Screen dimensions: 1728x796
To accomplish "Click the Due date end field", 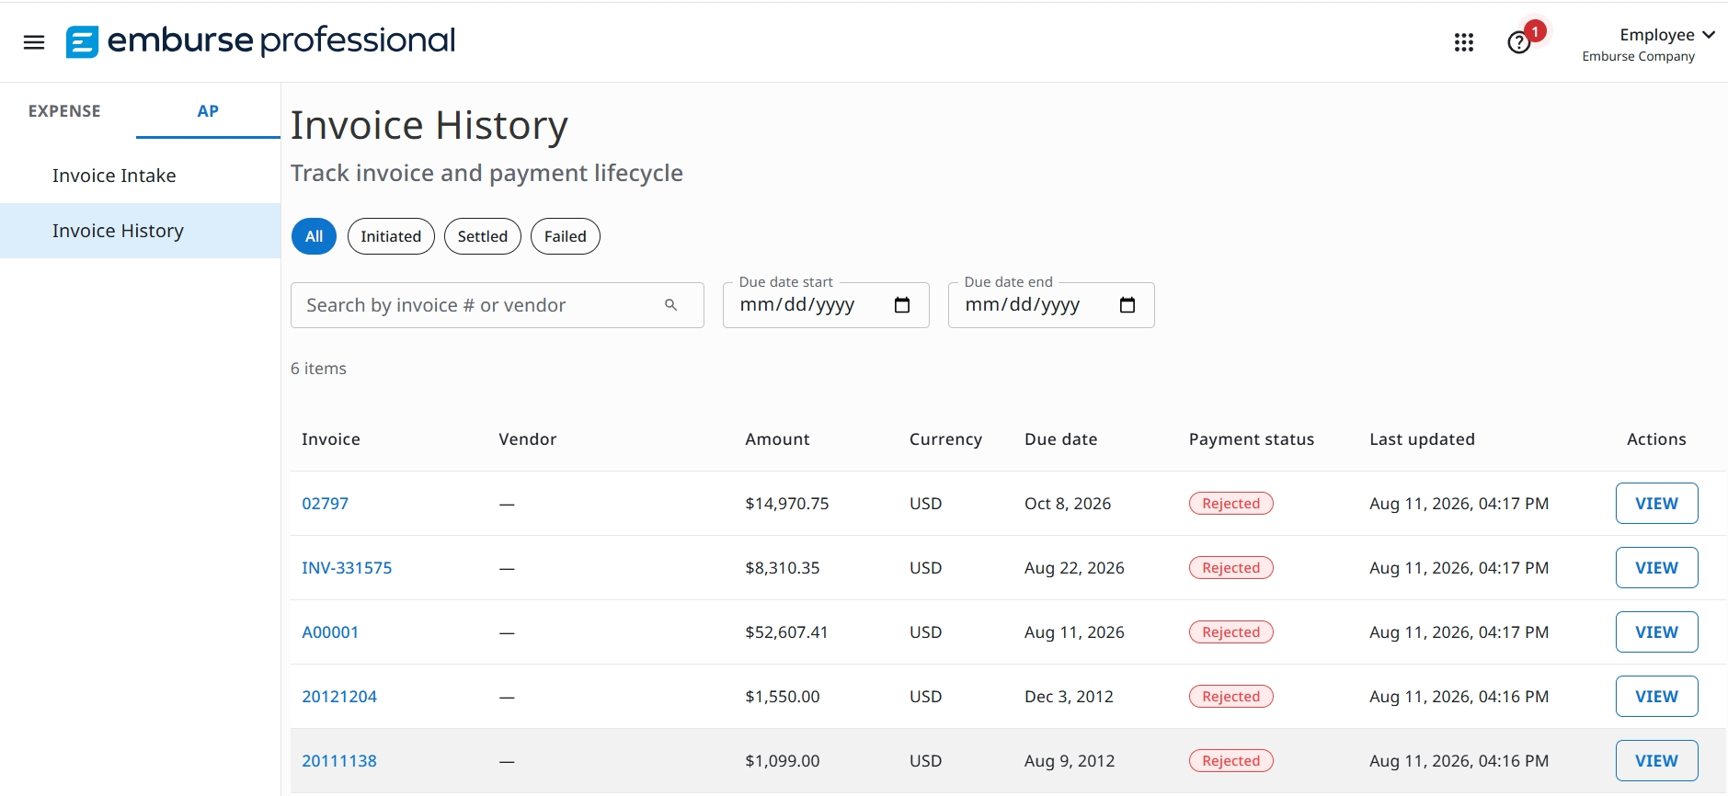I will point(1051,305).
